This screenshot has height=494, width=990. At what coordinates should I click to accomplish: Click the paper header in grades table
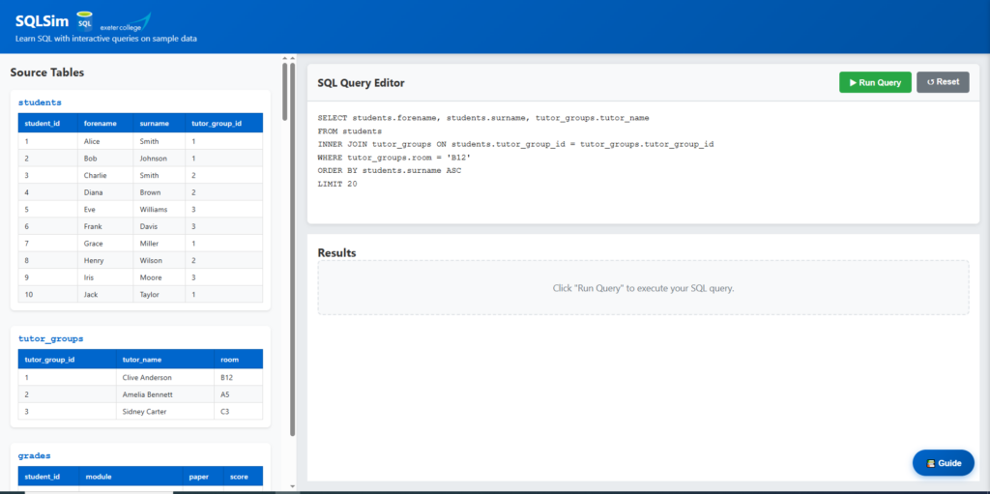pos(203,477)
